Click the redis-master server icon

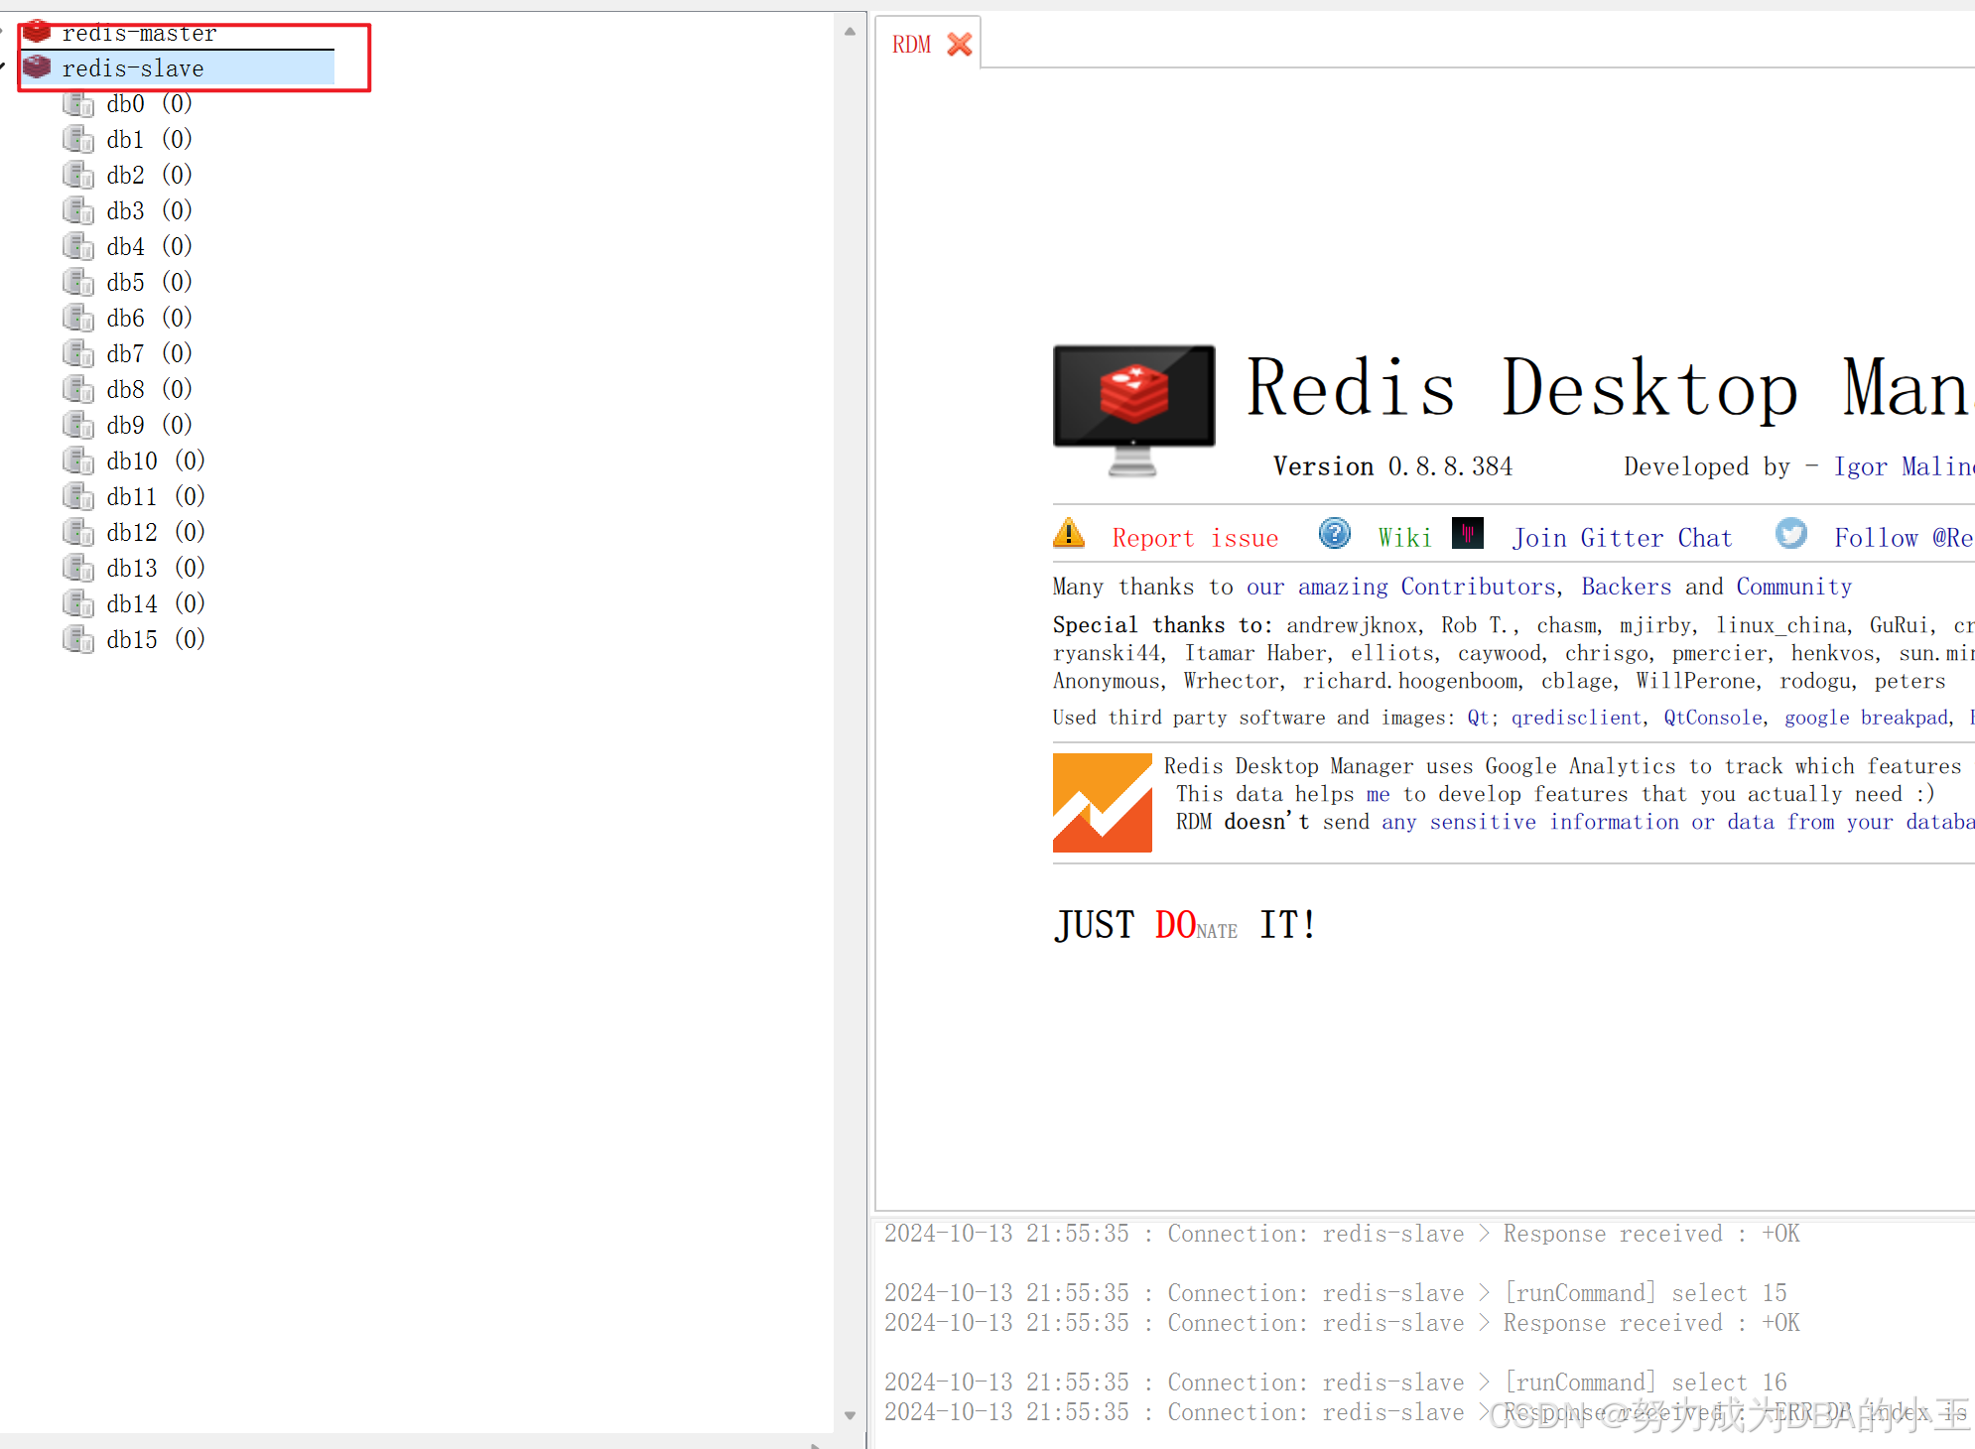click(x=37, y=32)
